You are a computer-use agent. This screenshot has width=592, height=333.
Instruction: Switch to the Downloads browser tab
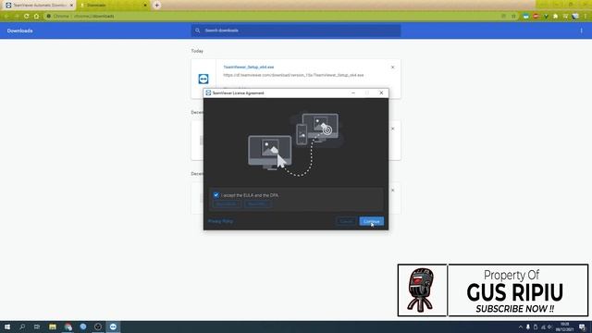coord(113,6)
